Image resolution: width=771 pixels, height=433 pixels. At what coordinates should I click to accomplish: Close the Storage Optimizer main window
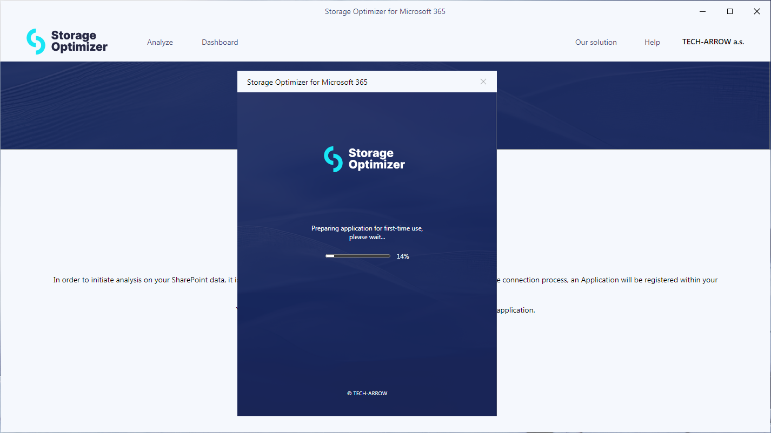[x=756, y=11]
